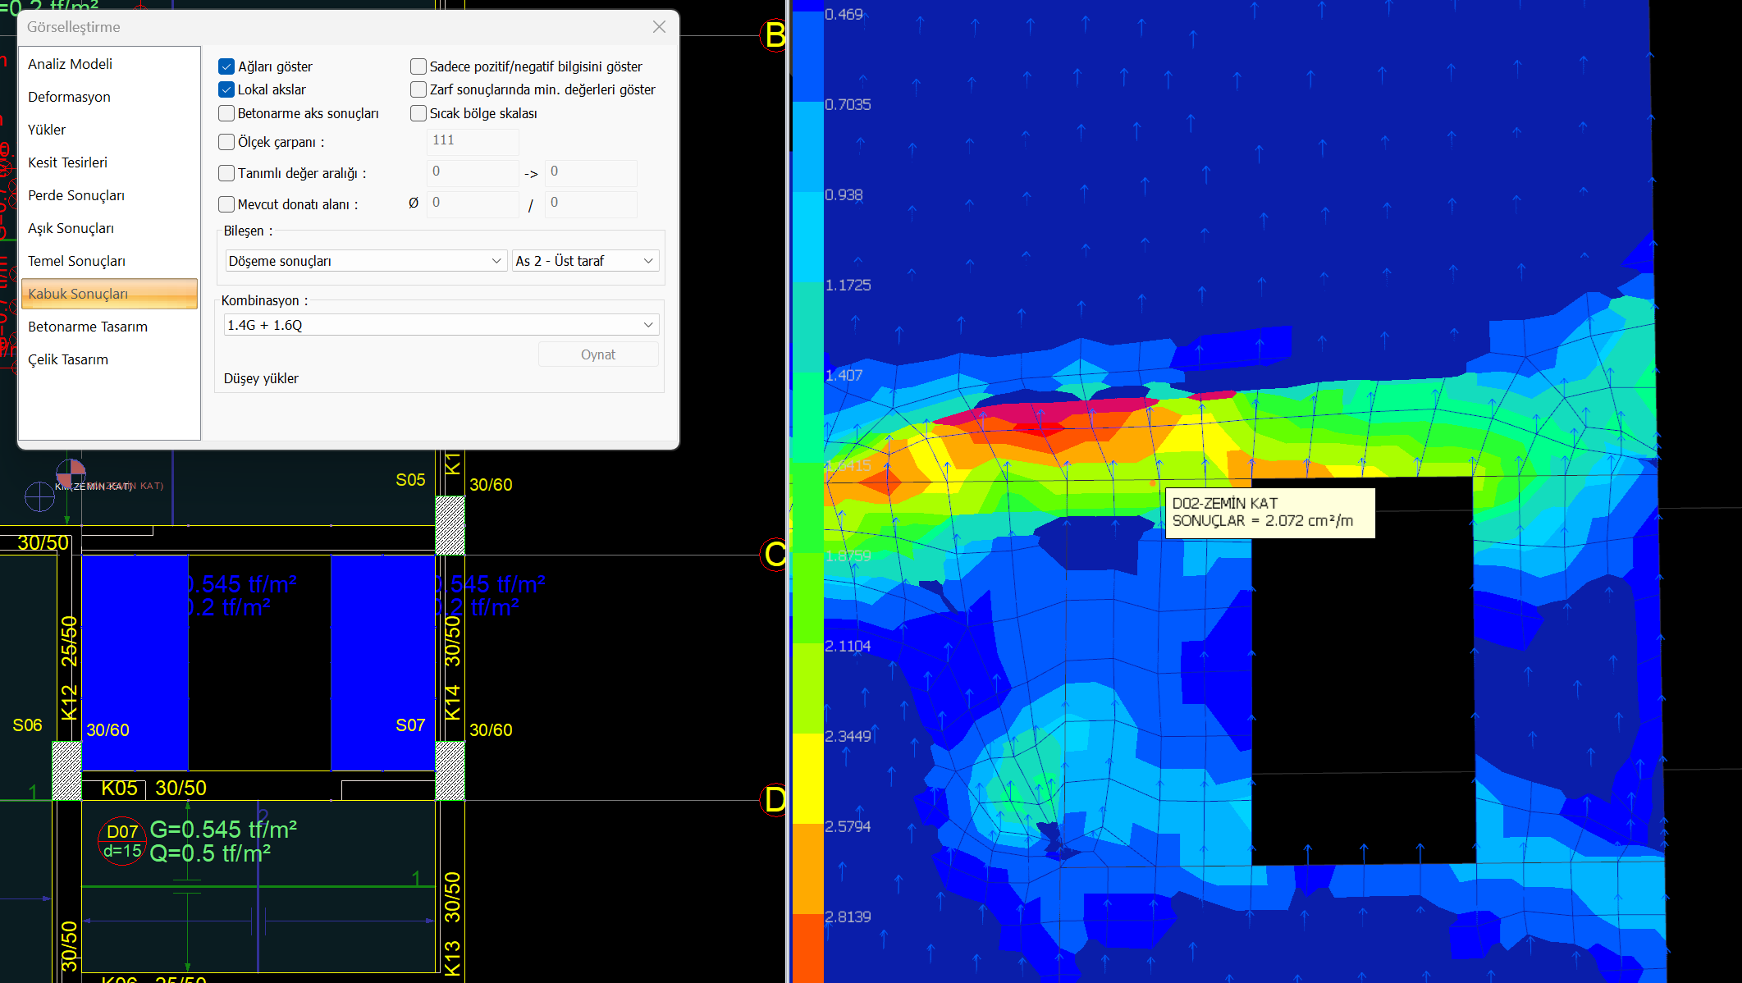Uncheck the Lokal akslar option
This screenshot has width=1742, height=983.
(x=226, y=89)
